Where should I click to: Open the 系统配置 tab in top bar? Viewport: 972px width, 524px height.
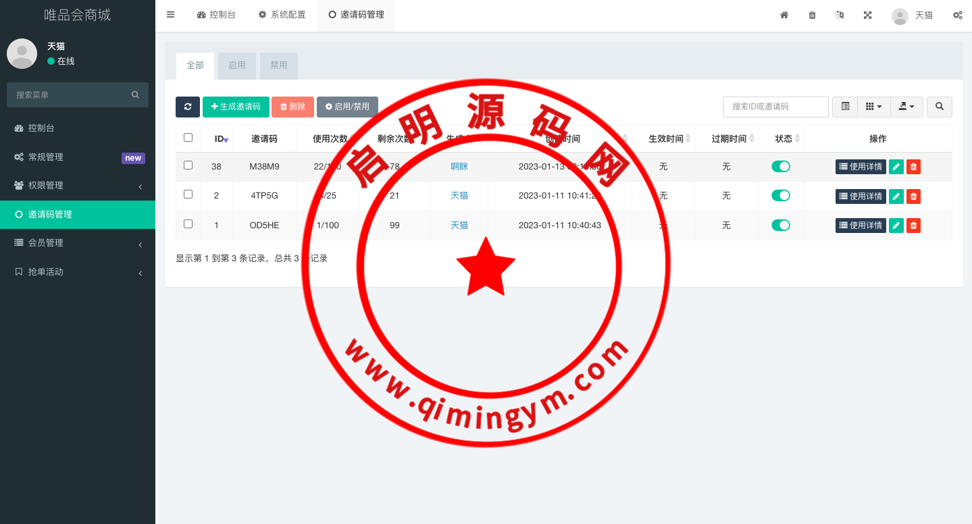(282, 15)
